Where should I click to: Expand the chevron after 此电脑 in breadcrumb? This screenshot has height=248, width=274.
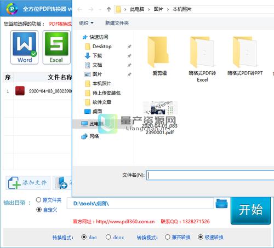149,9
